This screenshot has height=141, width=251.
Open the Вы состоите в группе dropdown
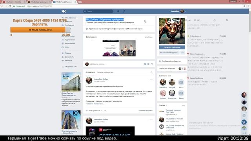click(169, 52)
